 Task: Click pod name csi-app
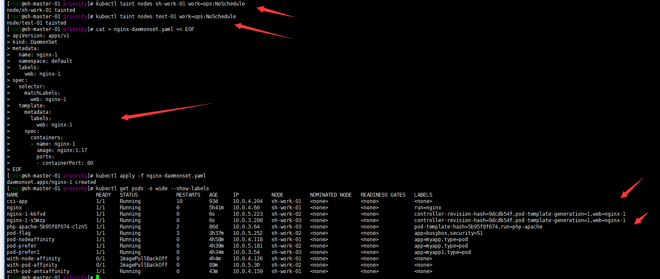[17, 201]
